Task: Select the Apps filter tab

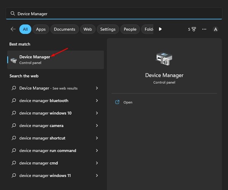Action: point(41,29)
